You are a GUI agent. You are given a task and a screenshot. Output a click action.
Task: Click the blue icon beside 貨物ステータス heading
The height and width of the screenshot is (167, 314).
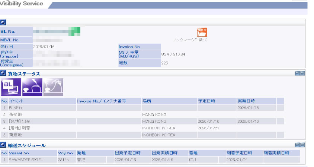point(3,74)
